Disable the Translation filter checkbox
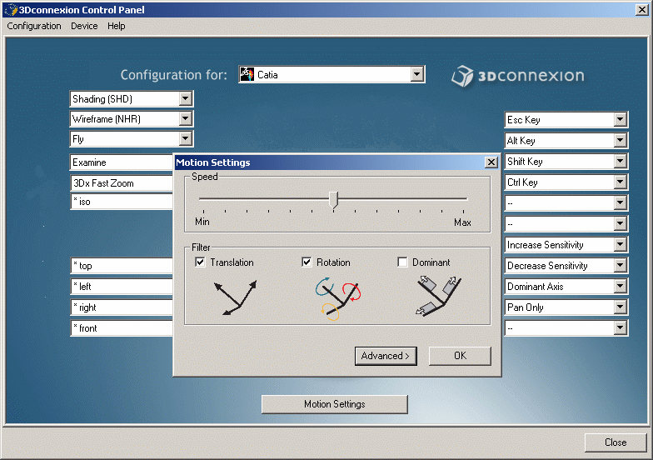 [x=200, y=262]
